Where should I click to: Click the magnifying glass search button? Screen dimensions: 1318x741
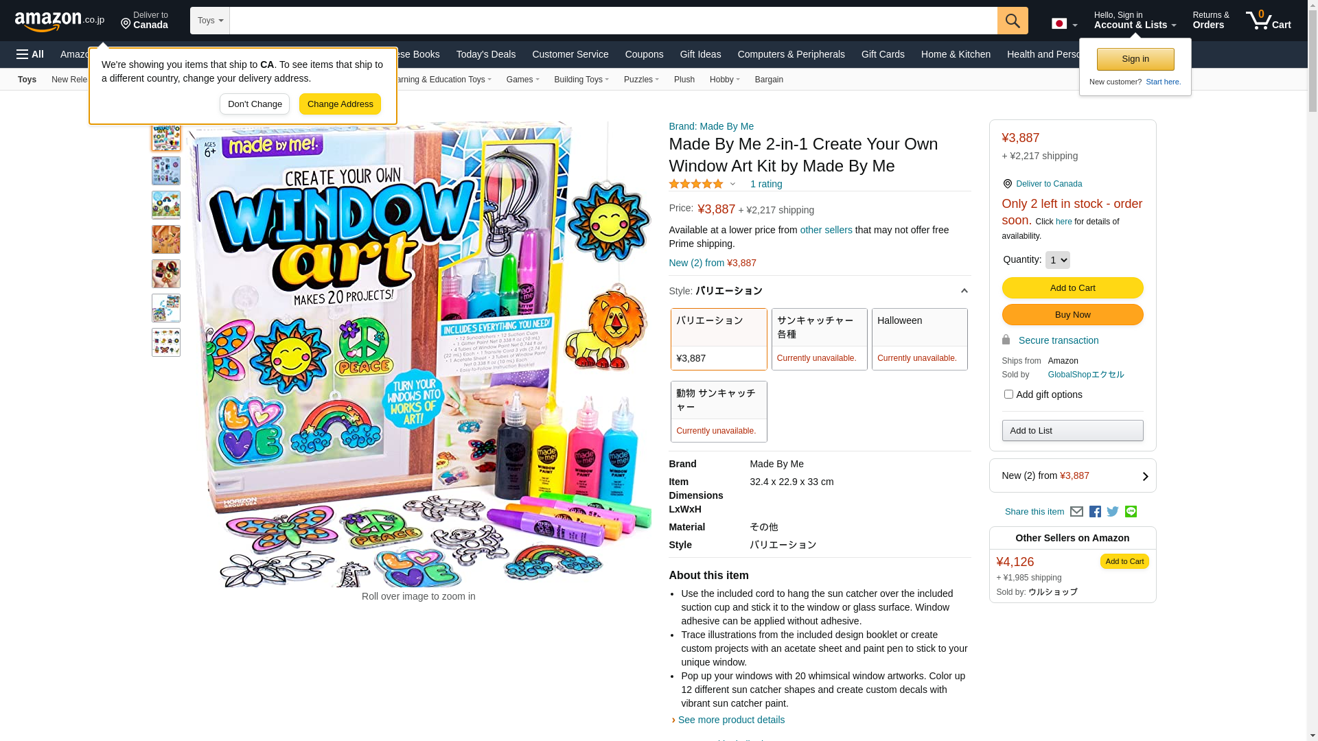(1013, 21)
